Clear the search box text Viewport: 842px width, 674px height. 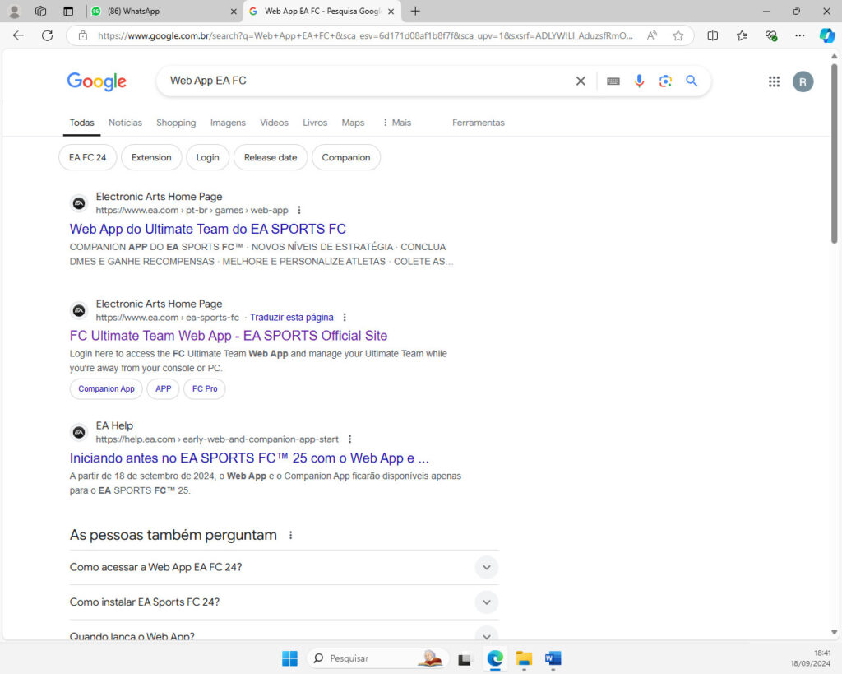[581, 81]
